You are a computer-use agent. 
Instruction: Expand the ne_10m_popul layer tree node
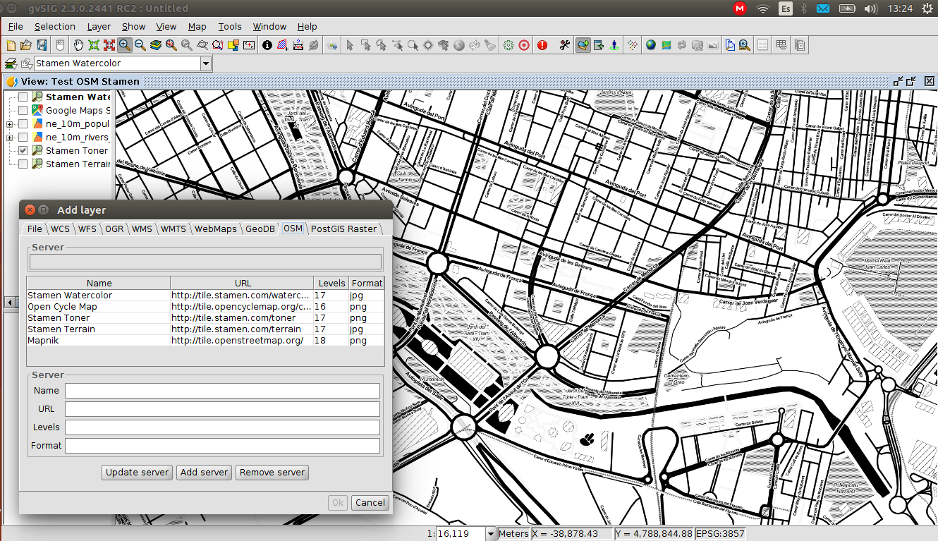(x=9, y=124)
